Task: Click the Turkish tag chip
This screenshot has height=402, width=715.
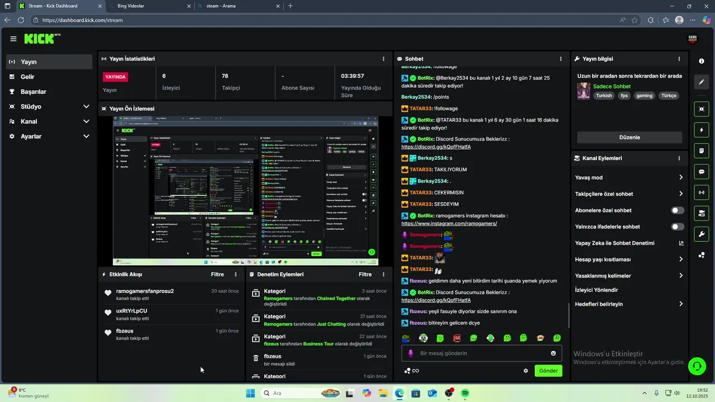Action: tap(604, 95)
